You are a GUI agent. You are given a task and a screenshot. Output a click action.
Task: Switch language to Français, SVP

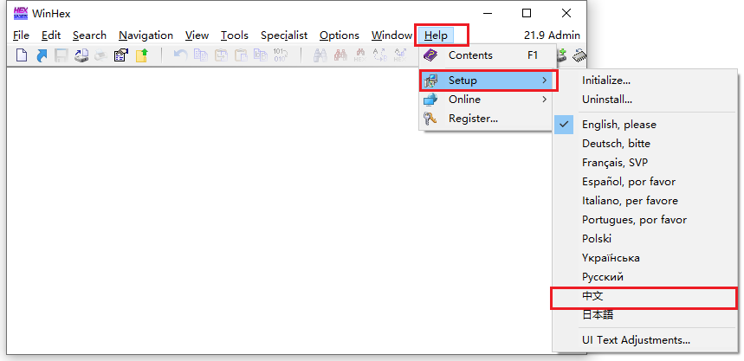click(646, 162)
